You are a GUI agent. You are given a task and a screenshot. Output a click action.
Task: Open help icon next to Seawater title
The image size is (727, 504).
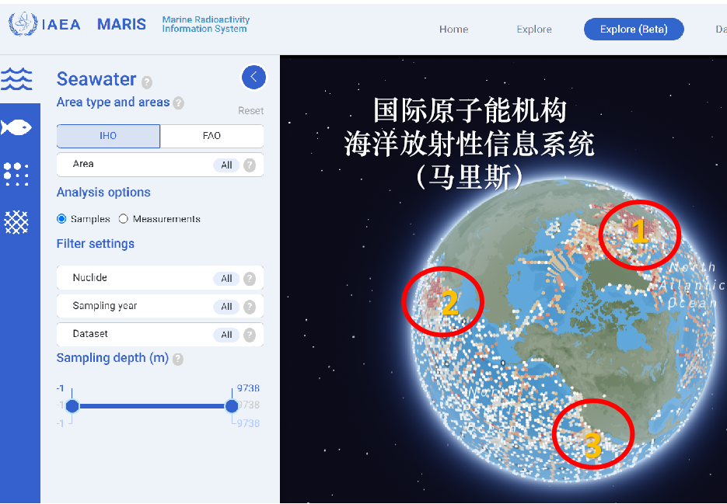point(147,82)
